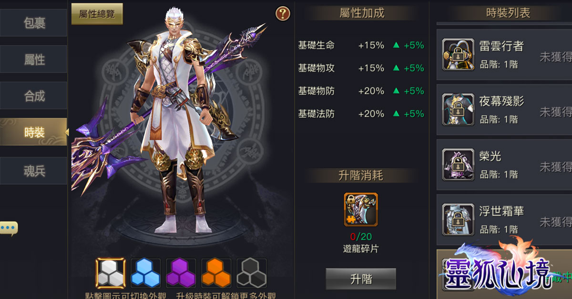Click the 屬性總覽 button
Screen dimensions: 572x299
(97, 14)
